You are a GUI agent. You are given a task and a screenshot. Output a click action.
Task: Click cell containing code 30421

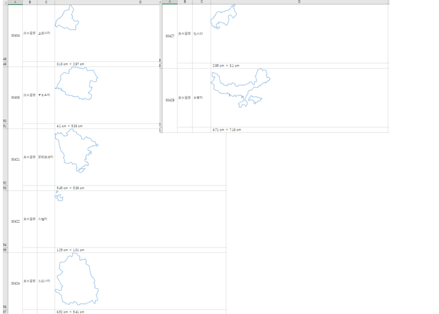pyautogui.click(x=15, y=159)
